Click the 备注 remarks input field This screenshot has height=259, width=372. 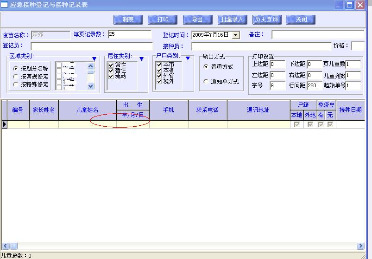[x=317, y=35]
